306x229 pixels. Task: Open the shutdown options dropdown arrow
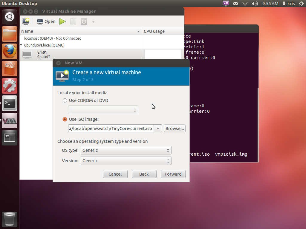click(x=93, y=22)
